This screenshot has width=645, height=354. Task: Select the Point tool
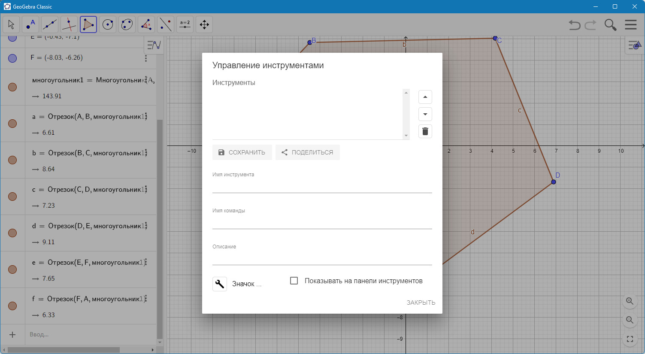point(30,24)
